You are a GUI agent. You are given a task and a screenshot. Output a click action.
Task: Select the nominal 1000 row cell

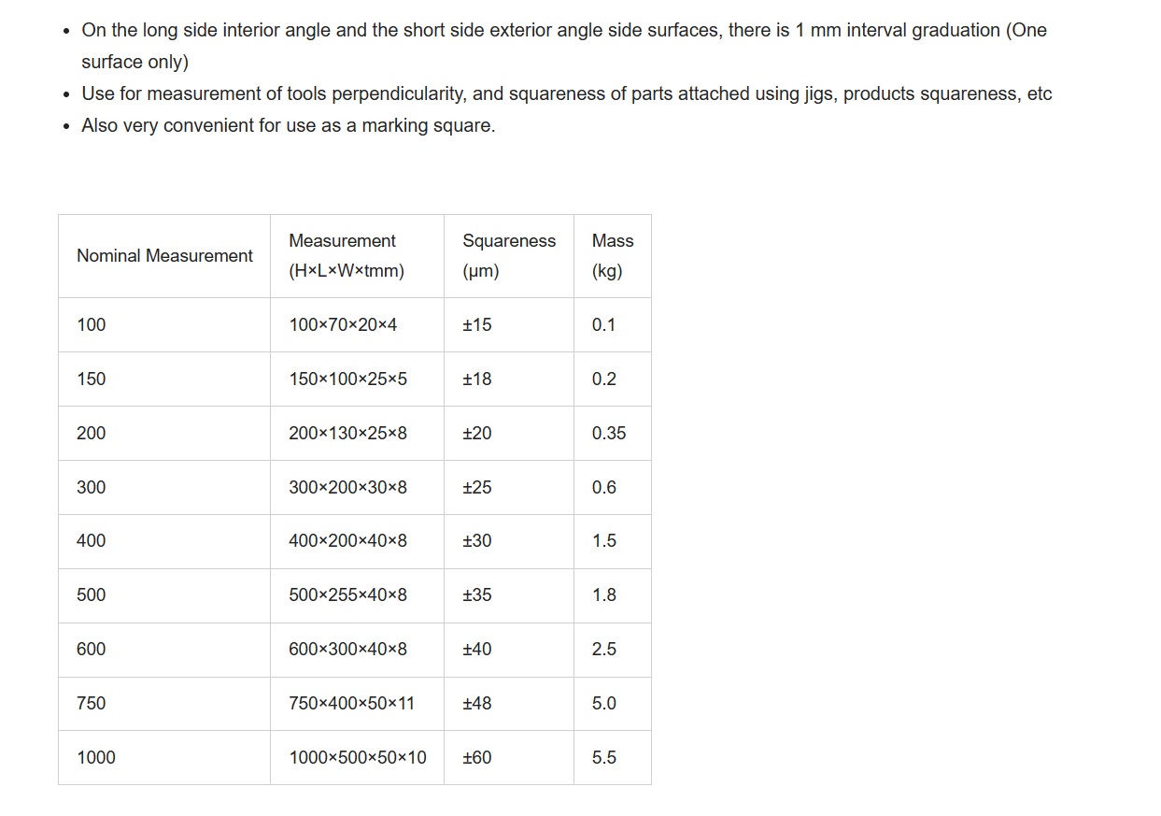tap(164, 758)
